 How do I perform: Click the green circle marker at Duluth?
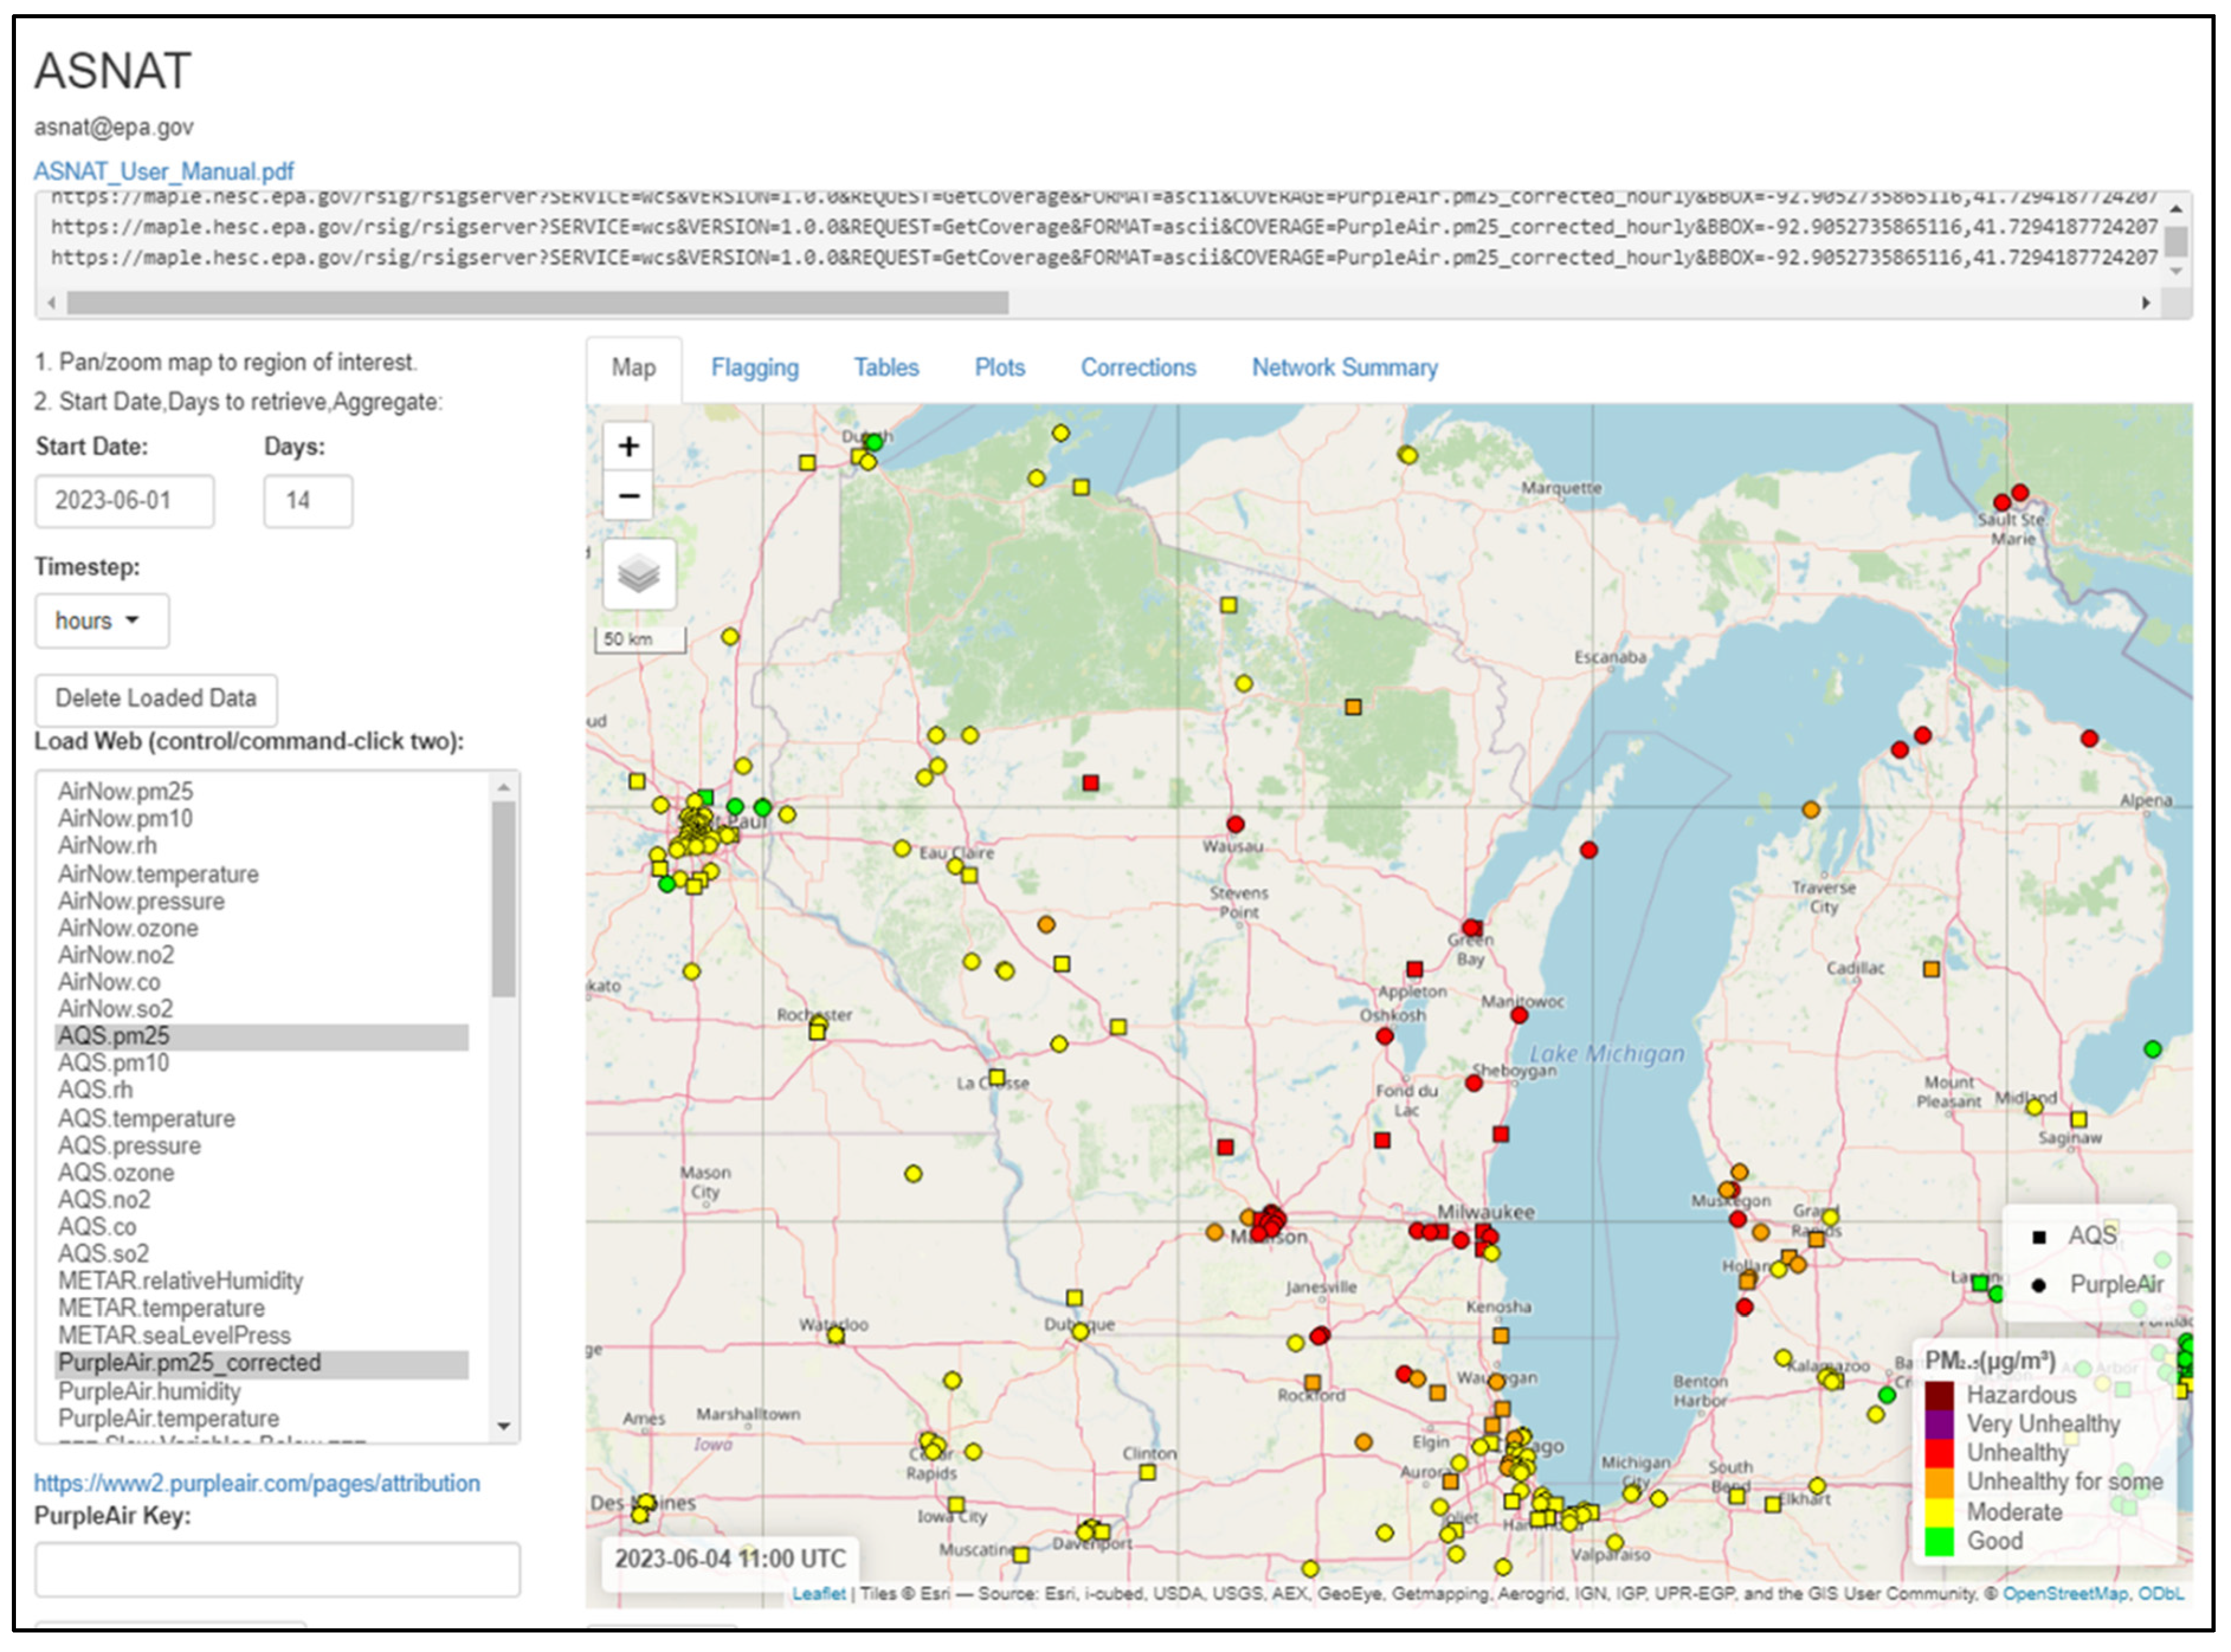point(874,442)
